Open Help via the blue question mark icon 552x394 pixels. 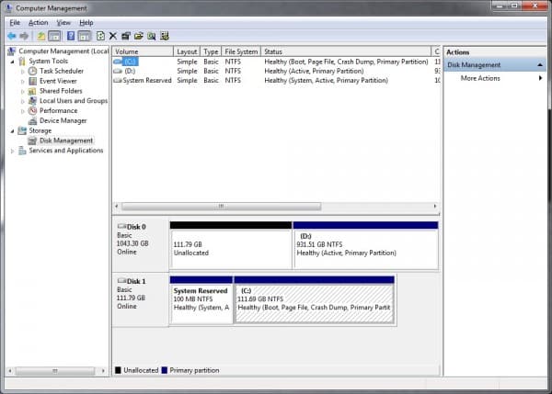[x=71, y=36]
